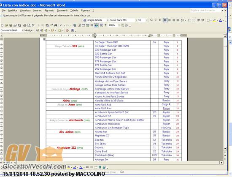Click the vertical scrollbar down arrow

pos(225,148)
